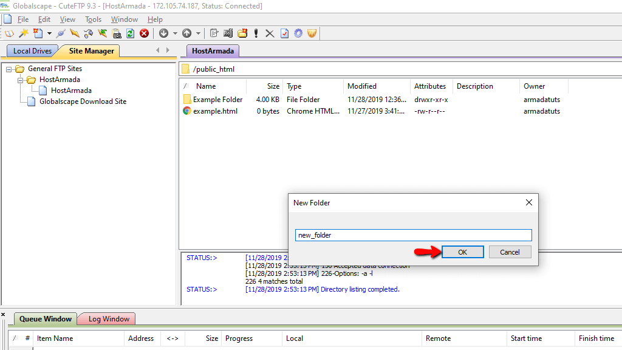Refresh the directory listing icon
This screenshot has width=622, height=350.
[x=130, y=33]
